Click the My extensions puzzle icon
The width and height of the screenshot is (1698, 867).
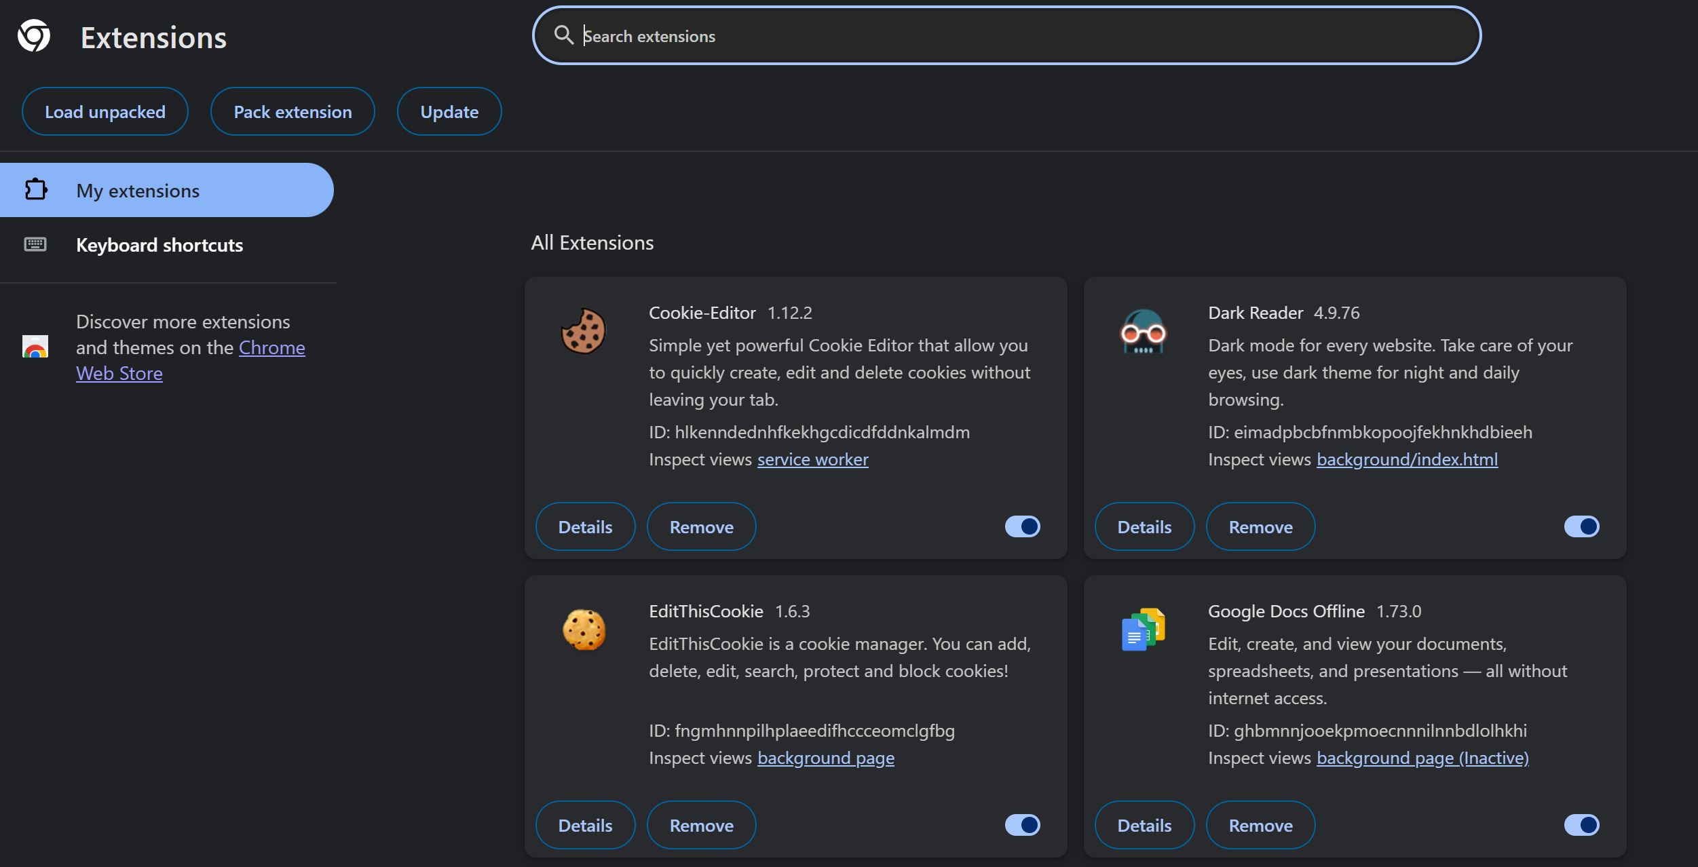click(x=35, y=189)
